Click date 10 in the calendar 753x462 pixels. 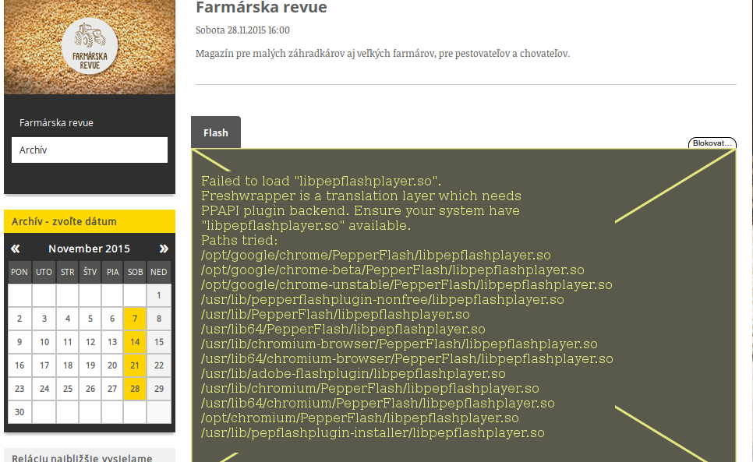tap(44, 342)
